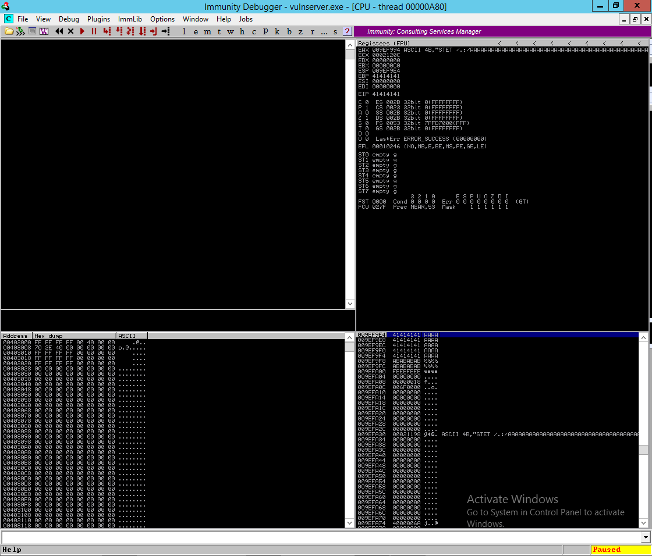
Task: Select stack row 009EF9E4 highlighted line
Action: [497, 335]
